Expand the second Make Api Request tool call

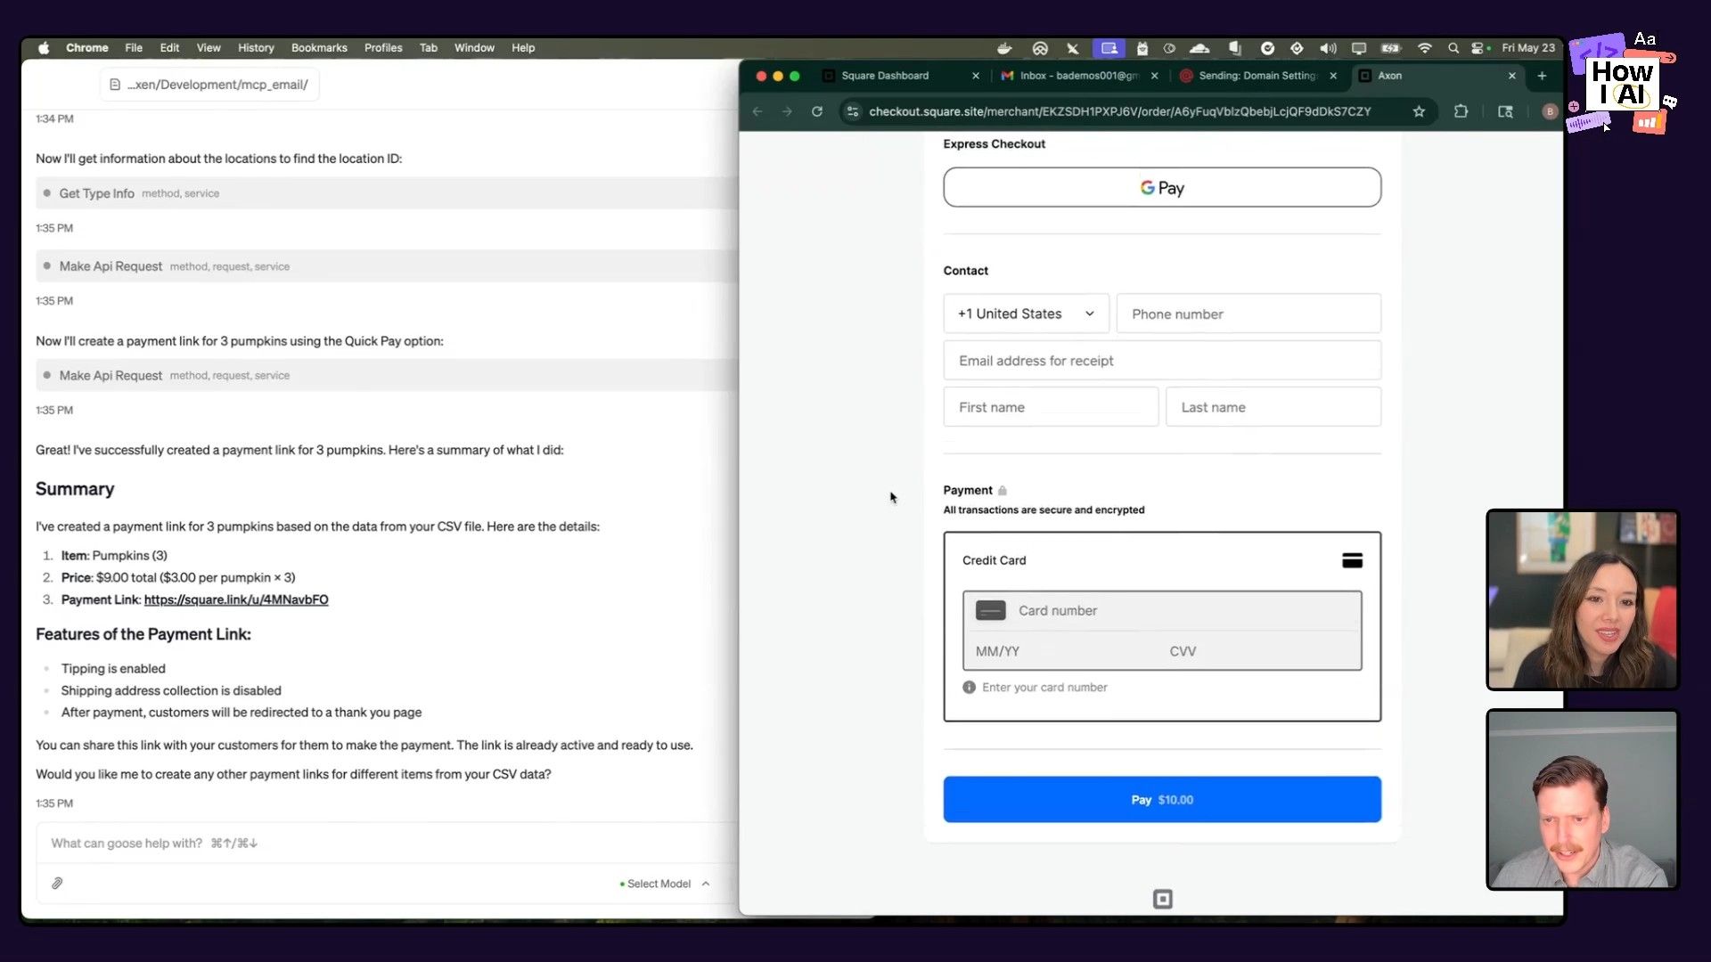point(387,375)
